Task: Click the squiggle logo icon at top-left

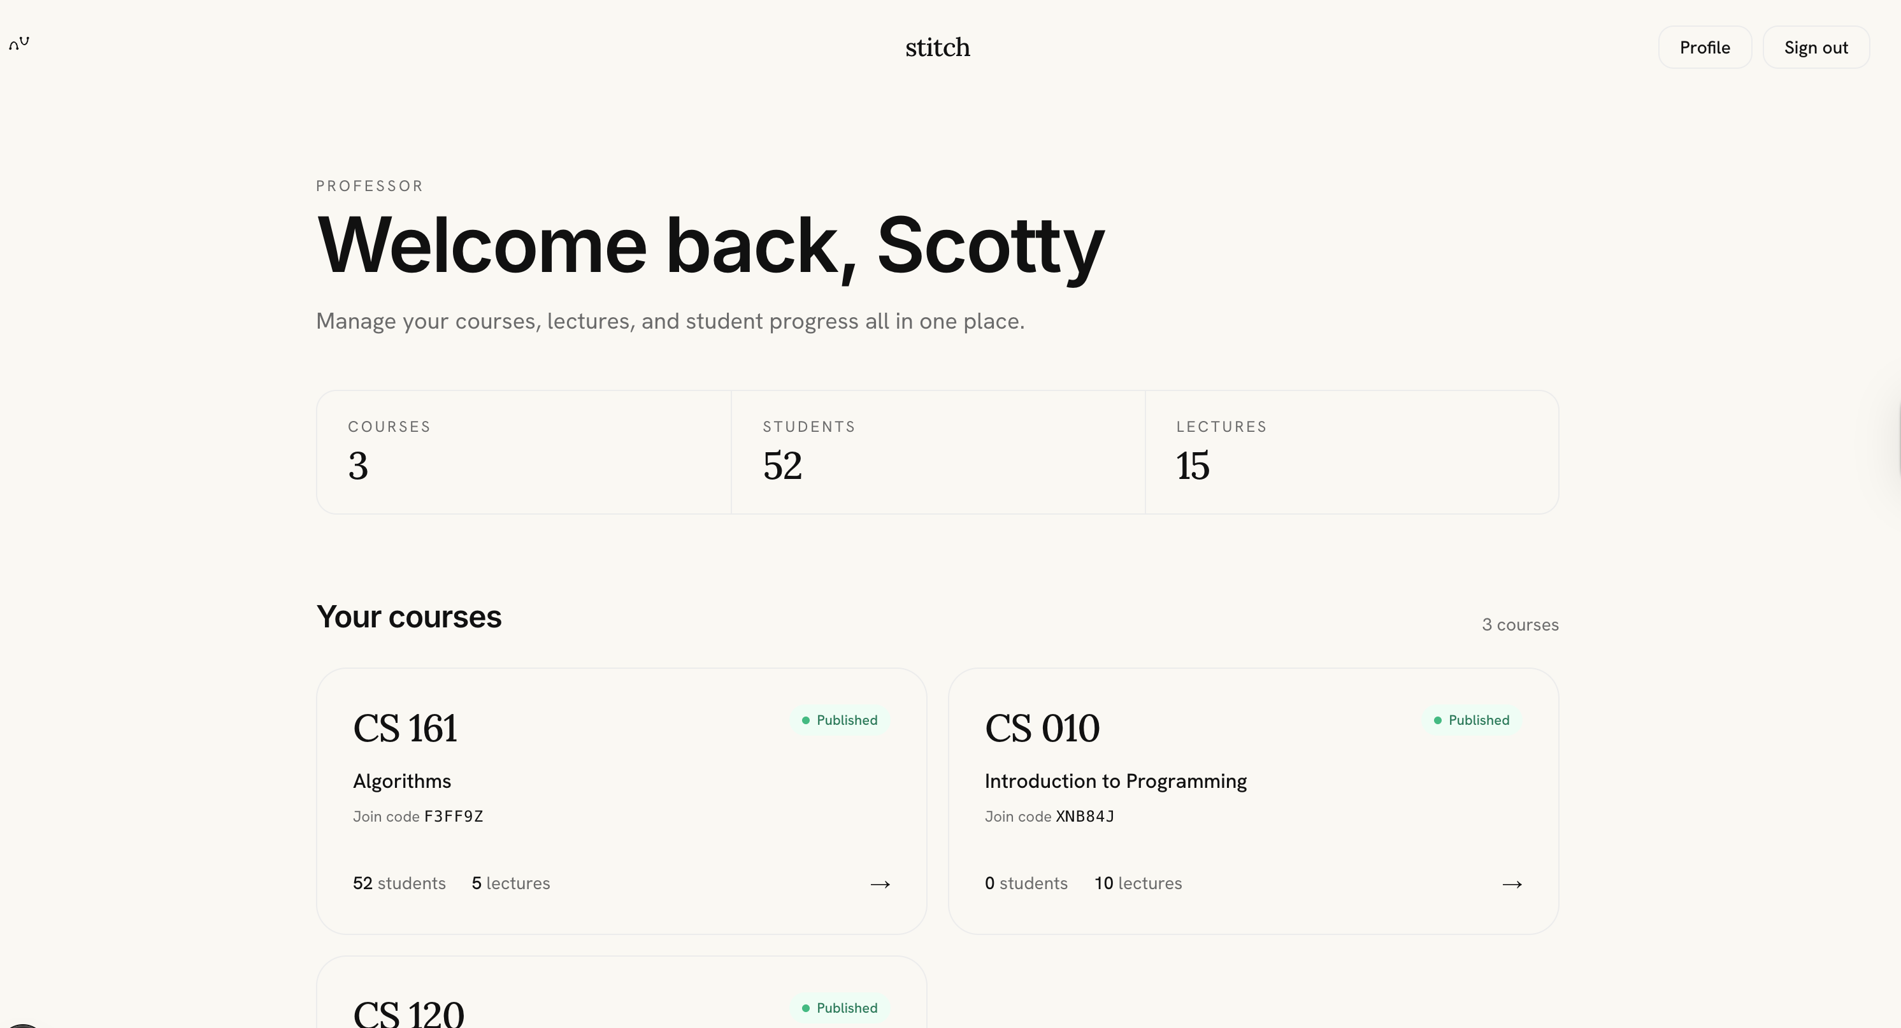Action: [x=19, y=43]
